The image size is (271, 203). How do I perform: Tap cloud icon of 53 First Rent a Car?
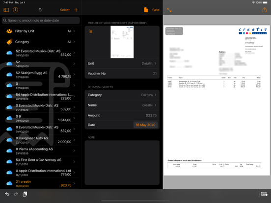[x=9, y=162]
